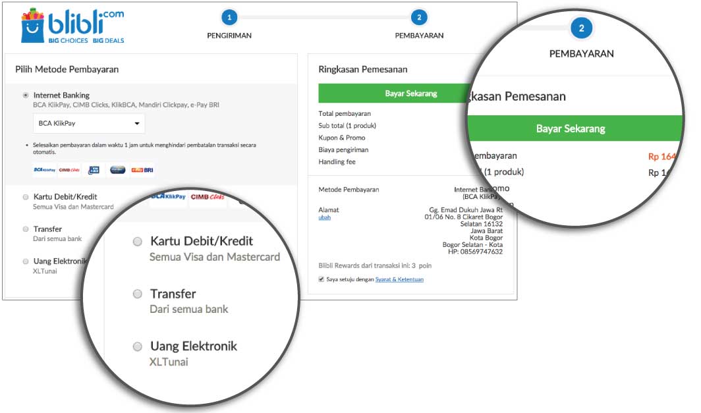The image size is (701, 413).
Task: Click the small BCA KlikPay logo under the payment note
Action: [x=45, y=170]
